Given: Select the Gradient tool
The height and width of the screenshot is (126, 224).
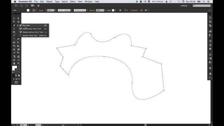Looking at the screenshot, I should [x=18, y=49].
